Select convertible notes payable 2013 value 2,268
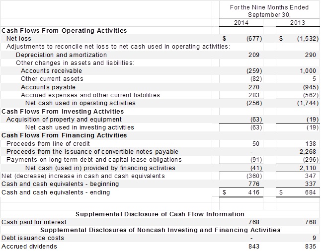 point(308,151)
